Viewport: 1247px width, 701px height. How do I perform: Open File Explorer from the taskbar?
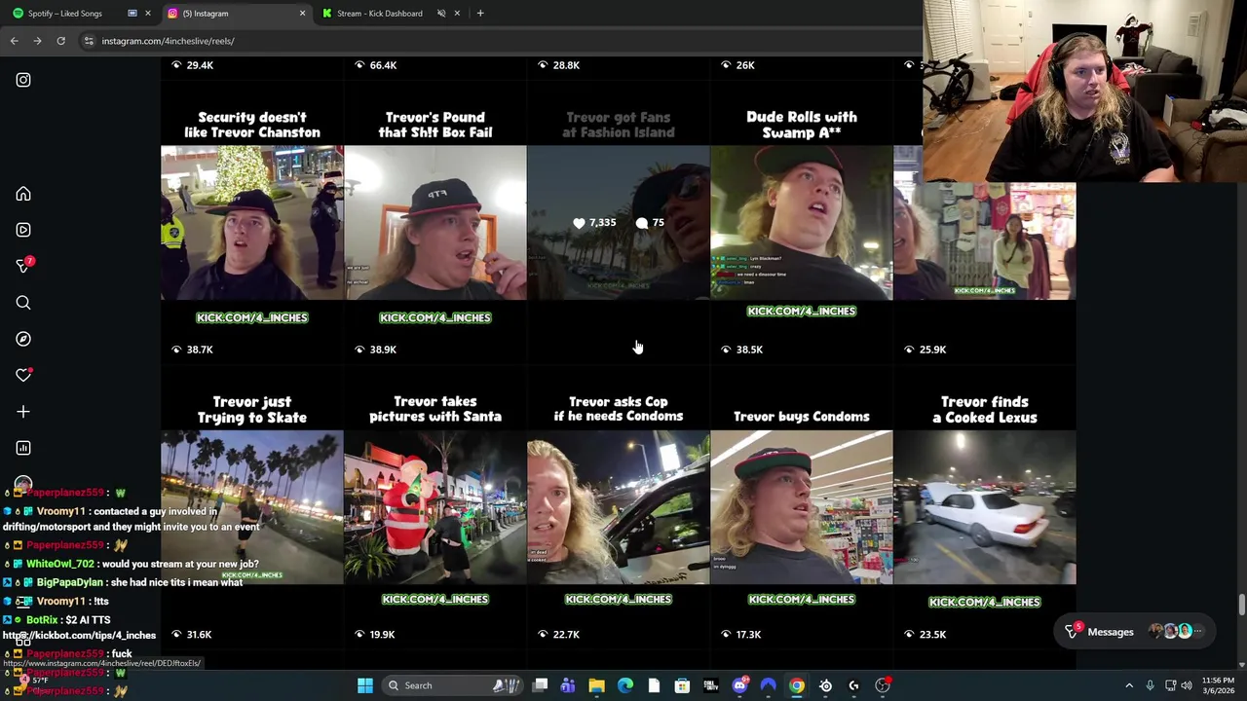596,685
